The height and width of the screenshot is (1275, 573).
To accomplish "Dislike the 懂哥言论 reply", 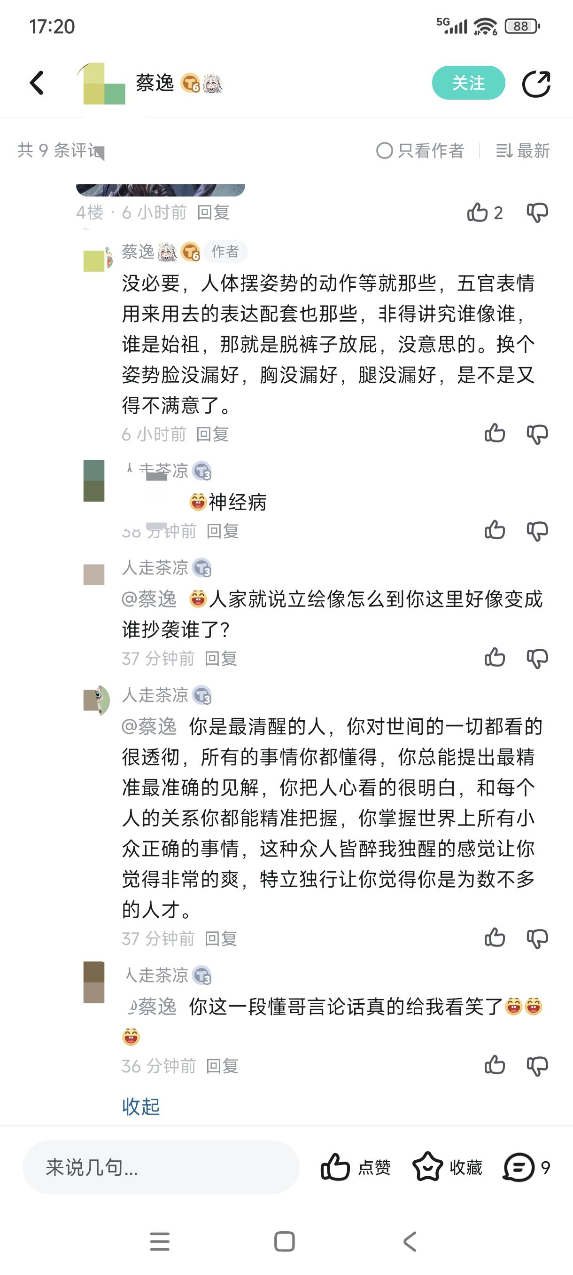I will pos(537,1066).
